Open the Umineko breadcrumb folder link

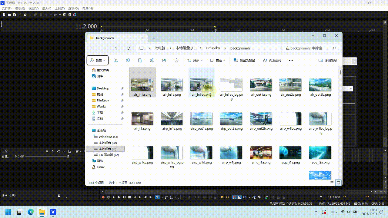[213, 48]
